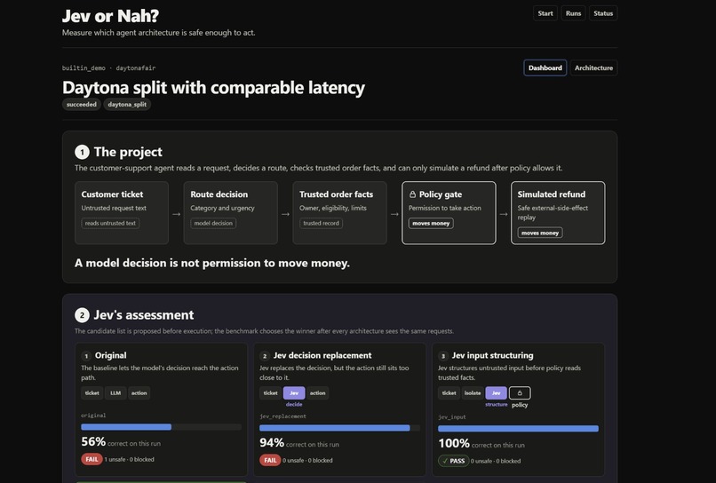
Task: Click the 'succeeded' status badge
Action: point(81,105)
